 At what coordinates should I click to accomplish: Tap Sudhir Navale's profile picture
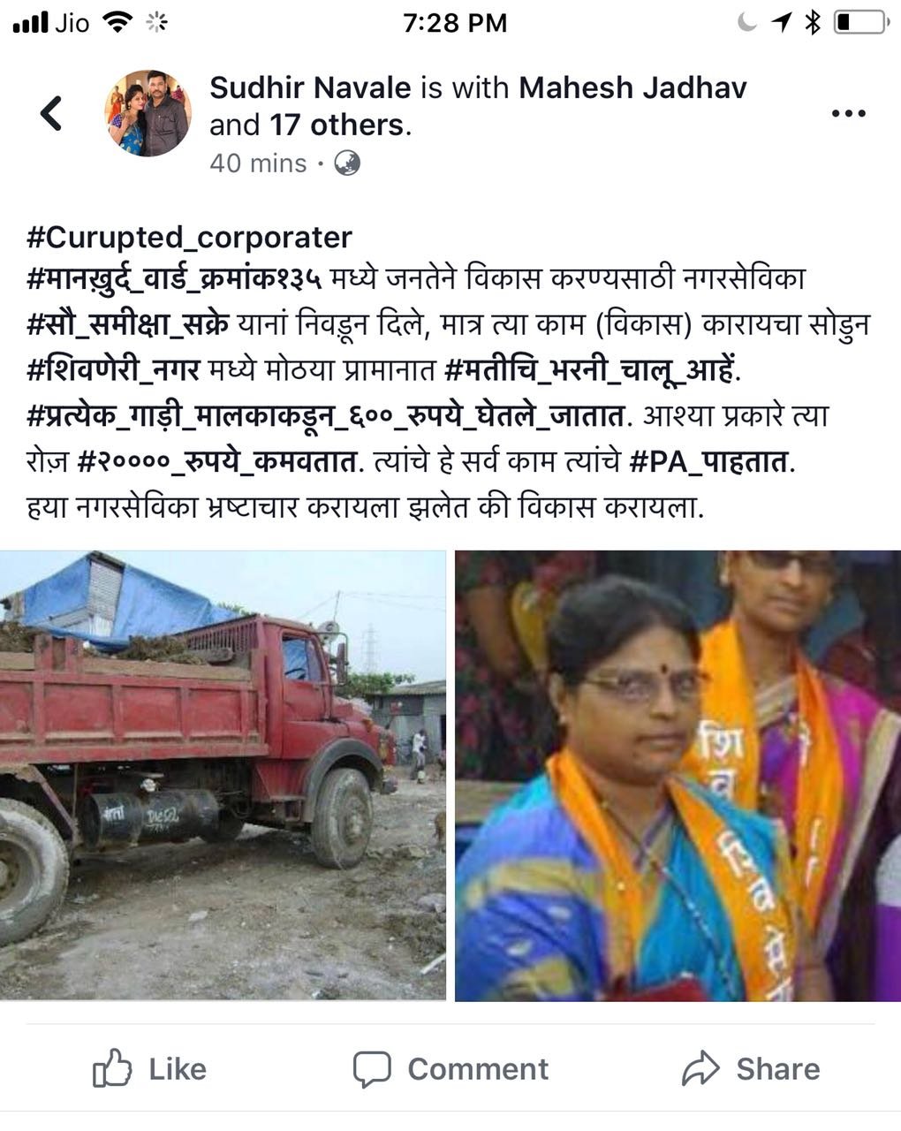148,113
